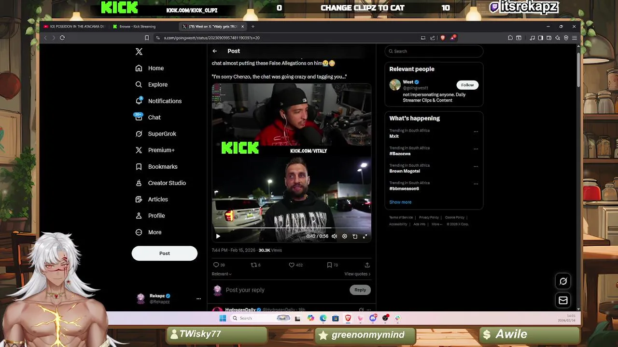Open the Windows Start menu
The height and width of the screenshot is (347, 618).
pos(223,318)
